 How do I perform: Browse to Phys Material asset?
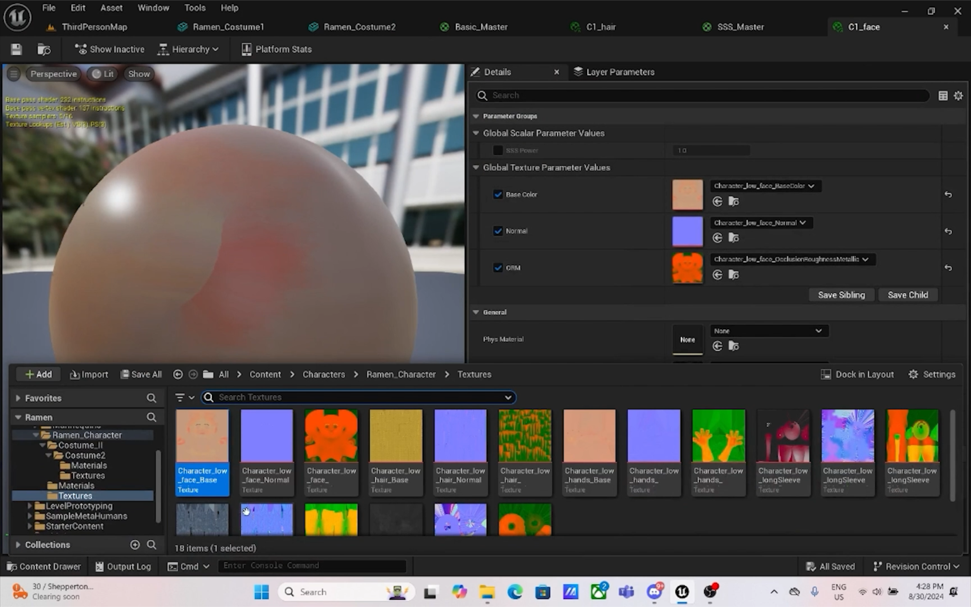point(734,346)
